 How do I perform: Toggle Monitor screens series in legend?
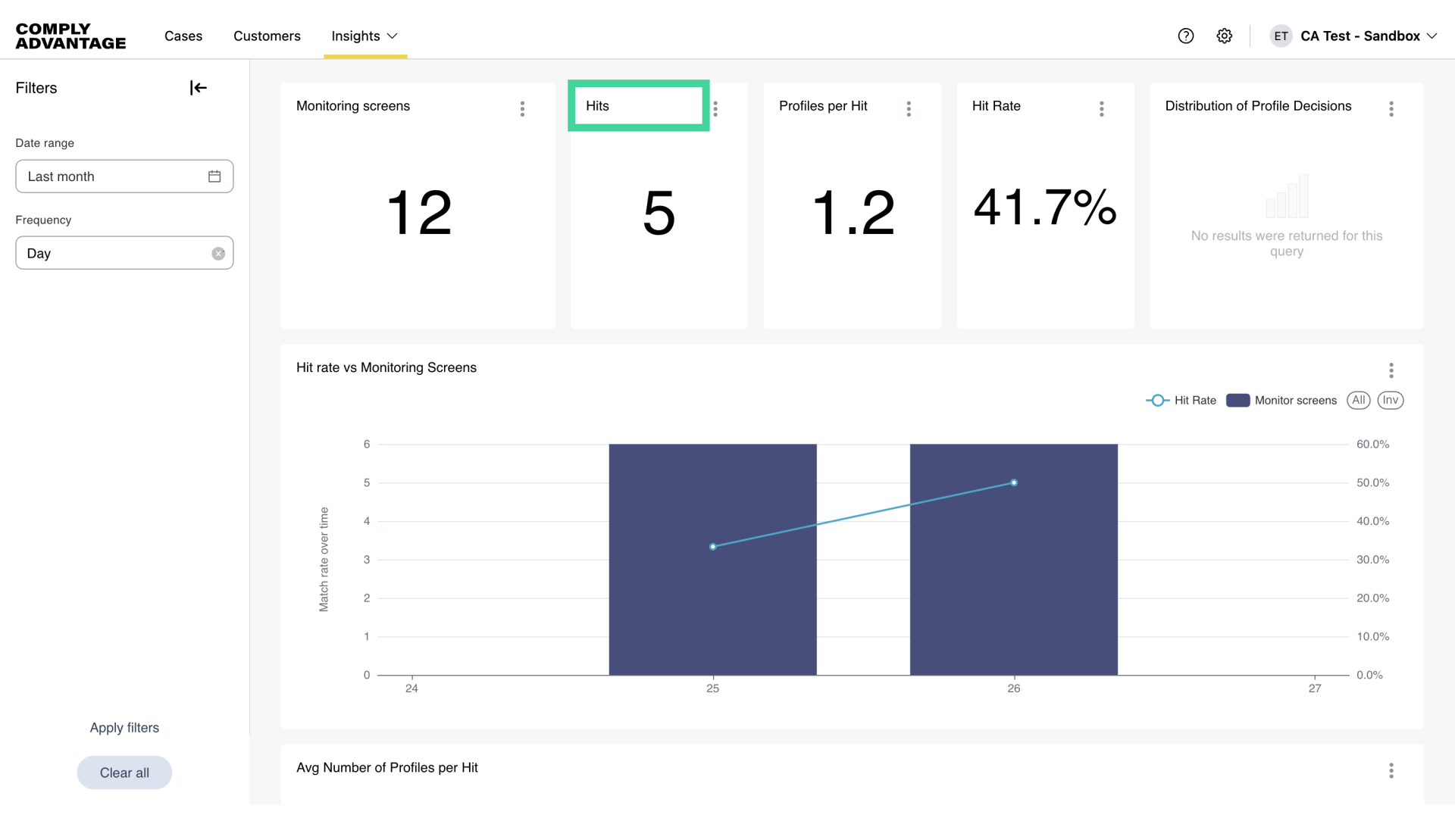point(1281,401)
